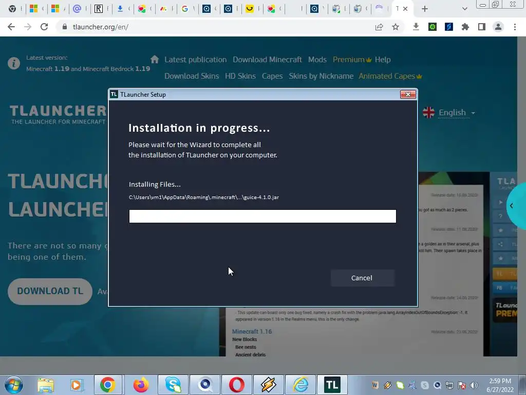Click the Minecraft 1.16 heading link
This screenshot has height=395, width=526.
click(x=252, y=332)
